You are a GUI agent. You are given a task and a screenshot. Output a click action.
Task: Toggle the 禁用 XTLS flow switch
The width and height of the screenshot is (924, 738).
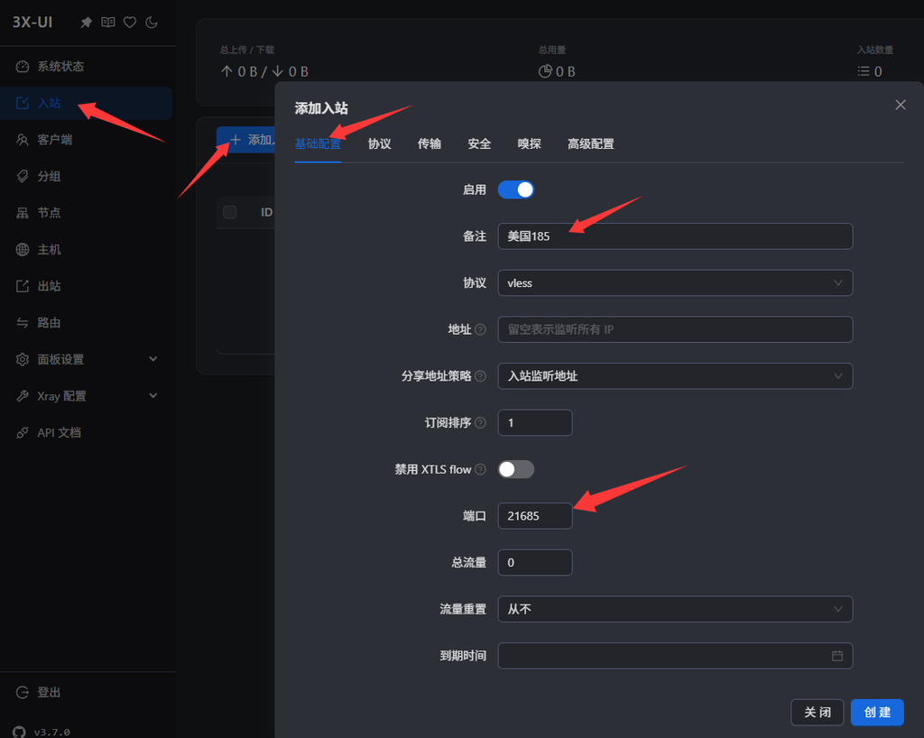(515, 469)
